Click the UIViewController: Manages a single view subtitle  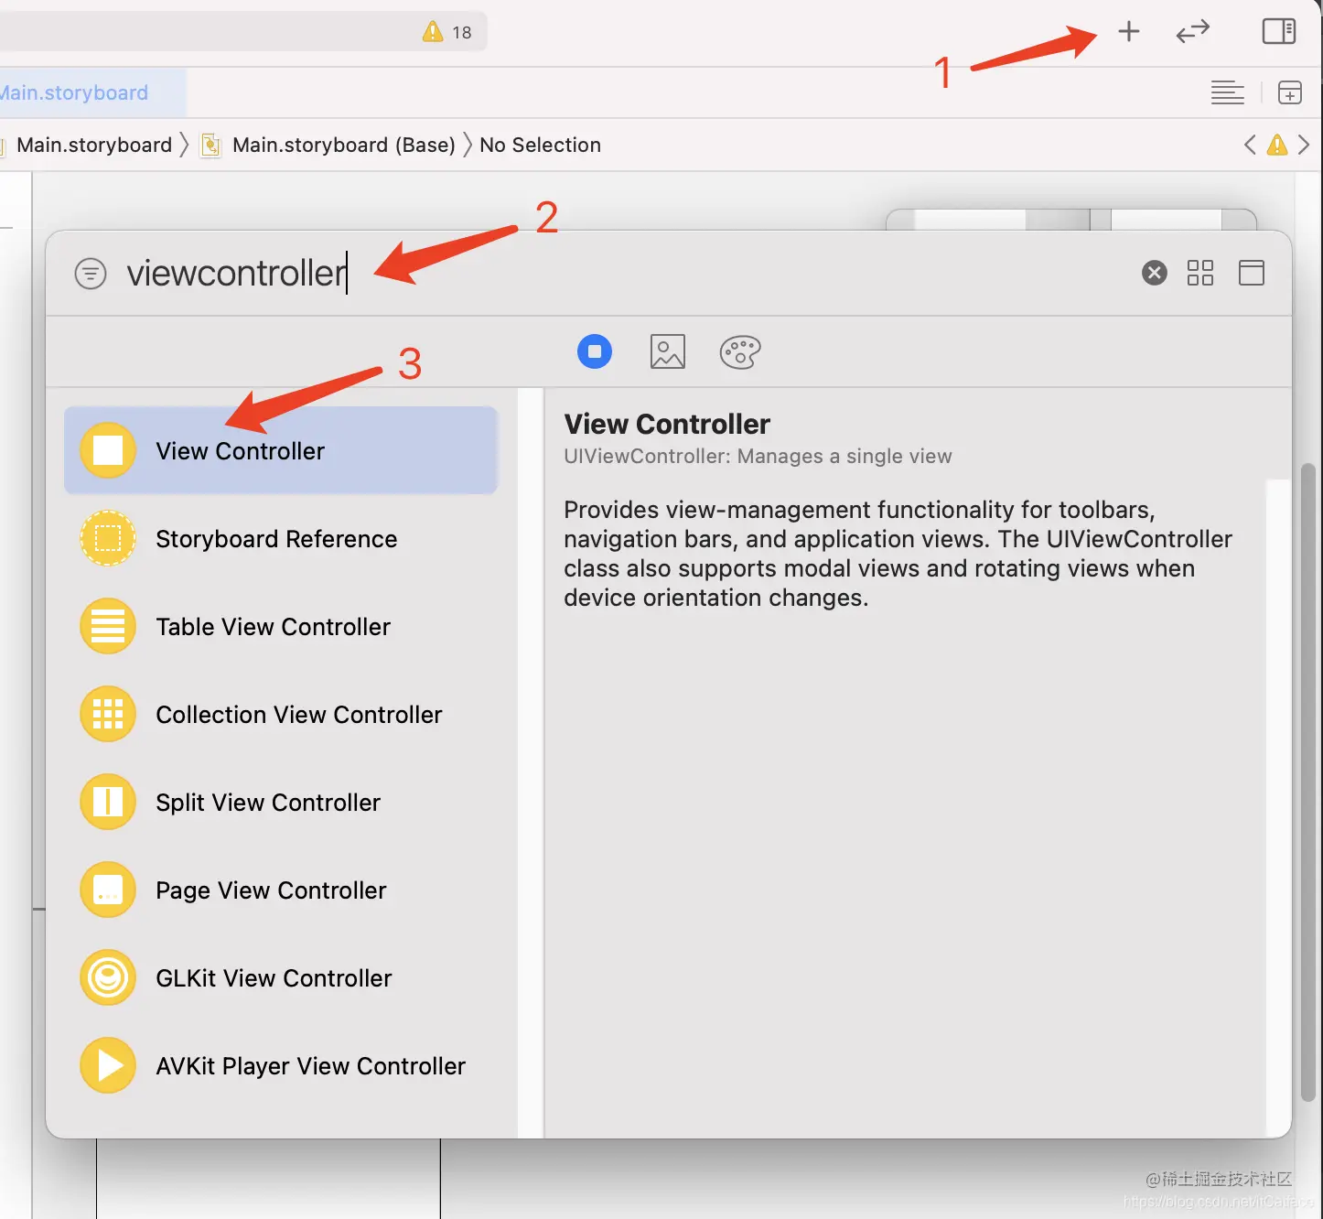pyautogui.click(x=758, y=456)
